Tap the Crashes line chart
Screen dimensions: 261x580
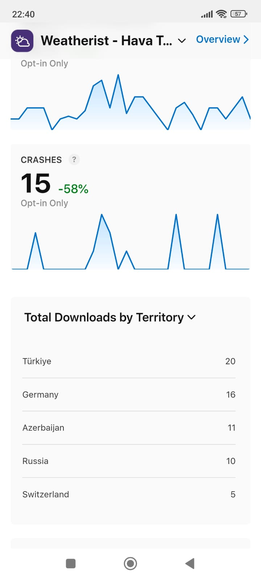[x=130, y=241]
